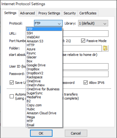Toggle the Passive Mode checkbox
This screenshot has height=138, width=117.
(x=83, y=41)
